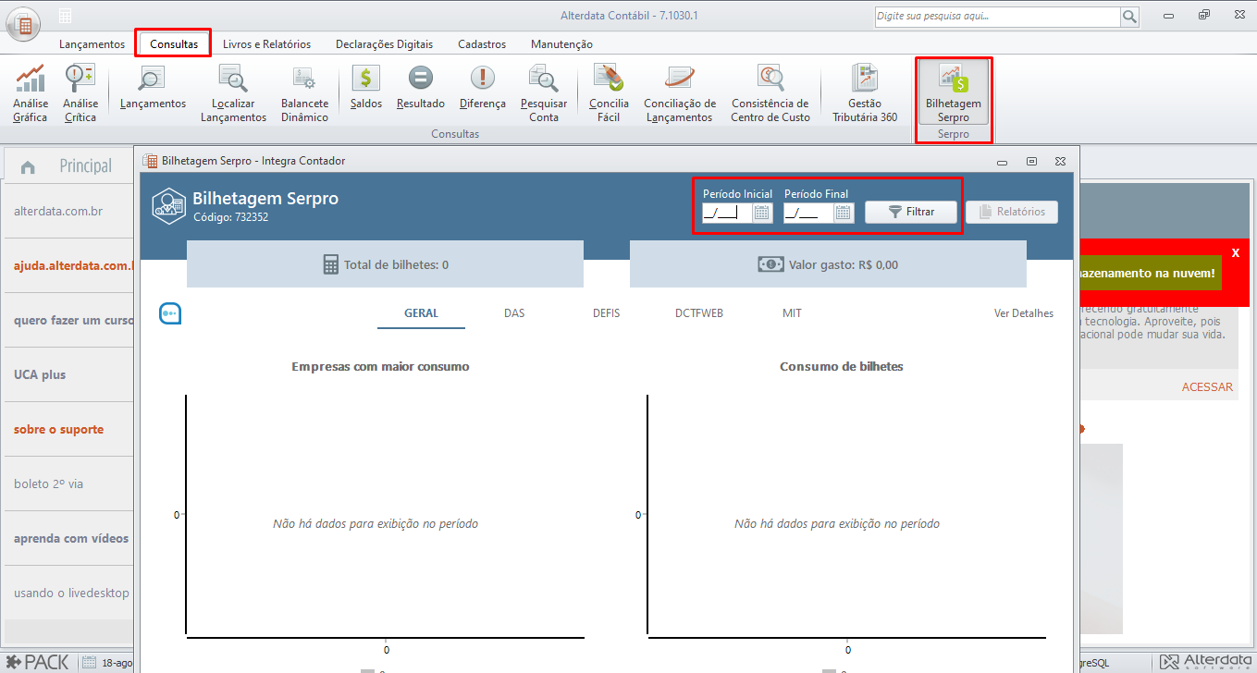Switch to the DAS tab
1257x673 pixels.
(514, 313)
